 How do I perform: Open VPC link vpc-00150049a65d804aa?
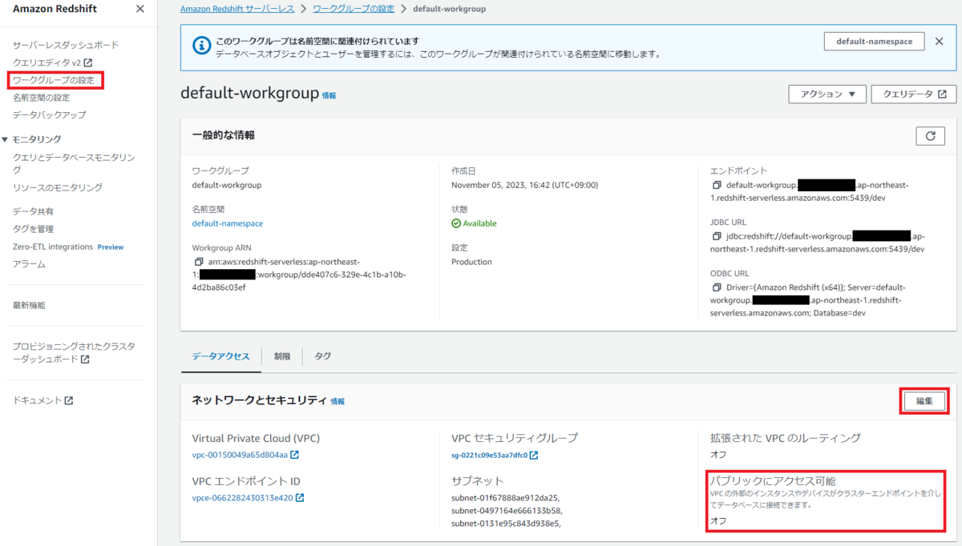point(240,456)
